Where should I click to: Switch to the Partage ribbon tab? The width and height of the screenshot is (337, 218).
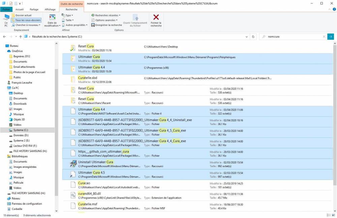point(34,9)
